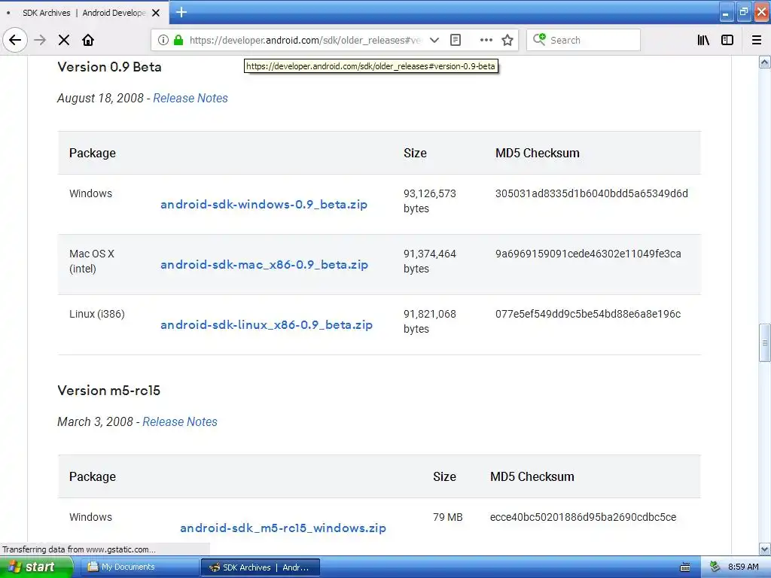Click the 8:59 AM system clock
Viewport: 771px width, 578px height.
click(743, 567)
